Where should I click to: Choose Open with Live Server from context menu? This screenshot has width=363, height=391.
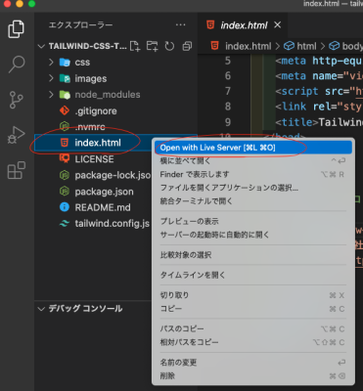(253, 148)
